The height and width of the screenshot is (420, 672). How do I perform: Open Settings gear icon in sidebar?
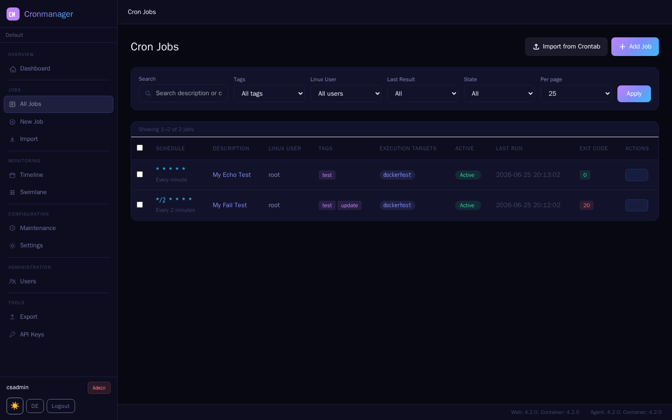(x=13, y=245)
